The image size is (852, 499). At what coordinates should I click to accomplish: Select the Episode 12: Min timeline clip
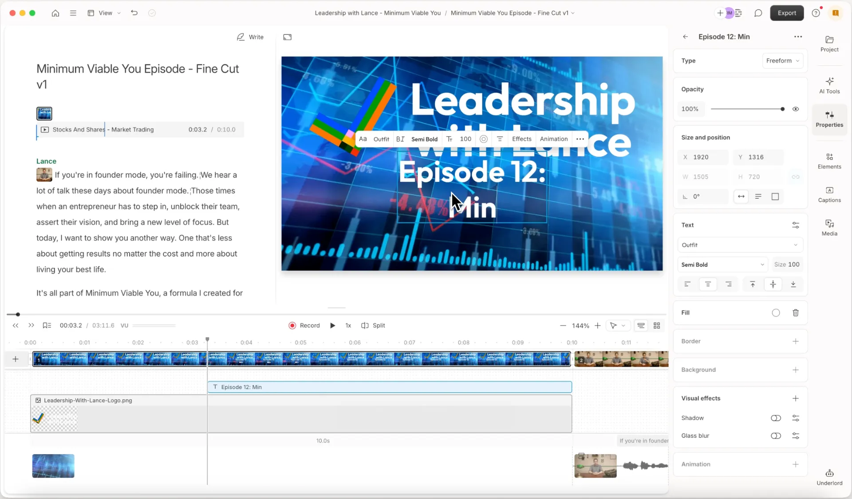point(389,387)
